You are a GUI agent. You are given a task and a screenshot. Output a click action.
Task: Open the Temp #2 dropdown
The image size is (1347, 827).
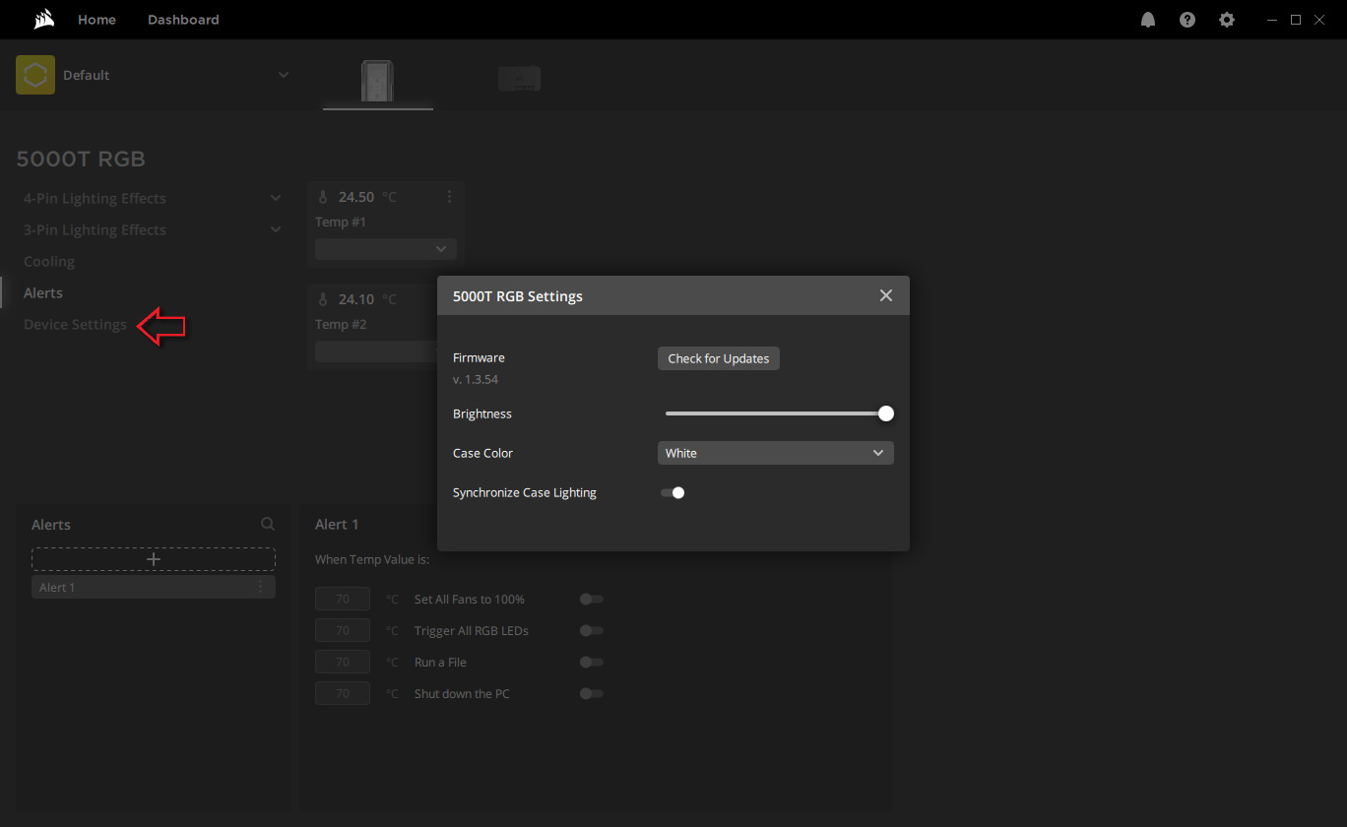(x=376, y=351)
